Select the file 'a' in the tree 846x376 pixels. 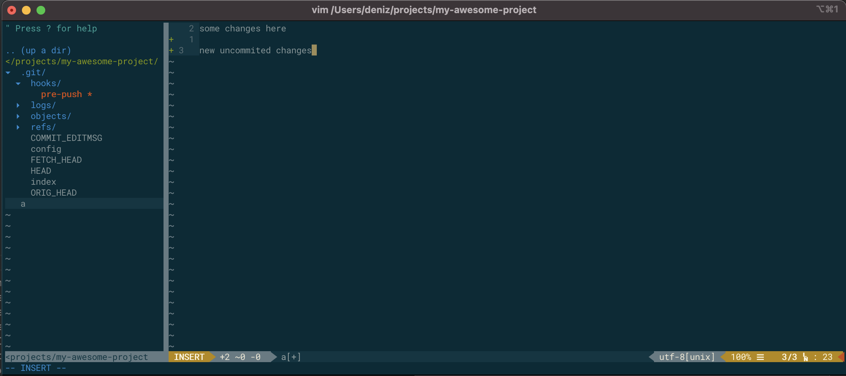click(23, 204)
